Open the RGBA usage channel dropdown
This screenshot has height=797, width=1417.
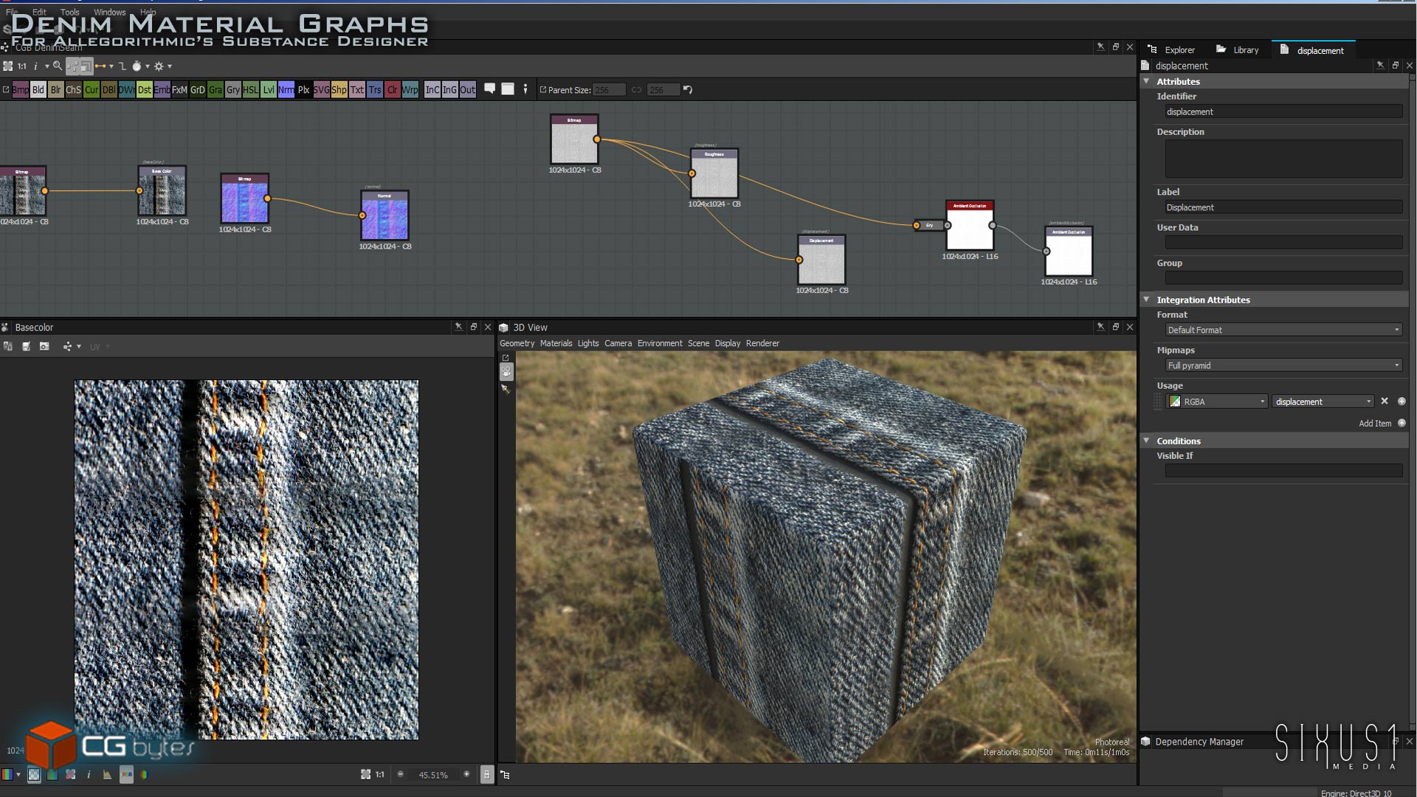pos(1217,401)
